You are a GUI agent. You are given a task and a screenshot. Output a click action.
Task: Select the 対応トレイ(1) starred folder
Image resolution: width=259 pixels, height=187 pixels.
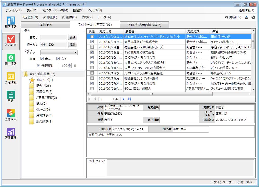pos(45,80)
